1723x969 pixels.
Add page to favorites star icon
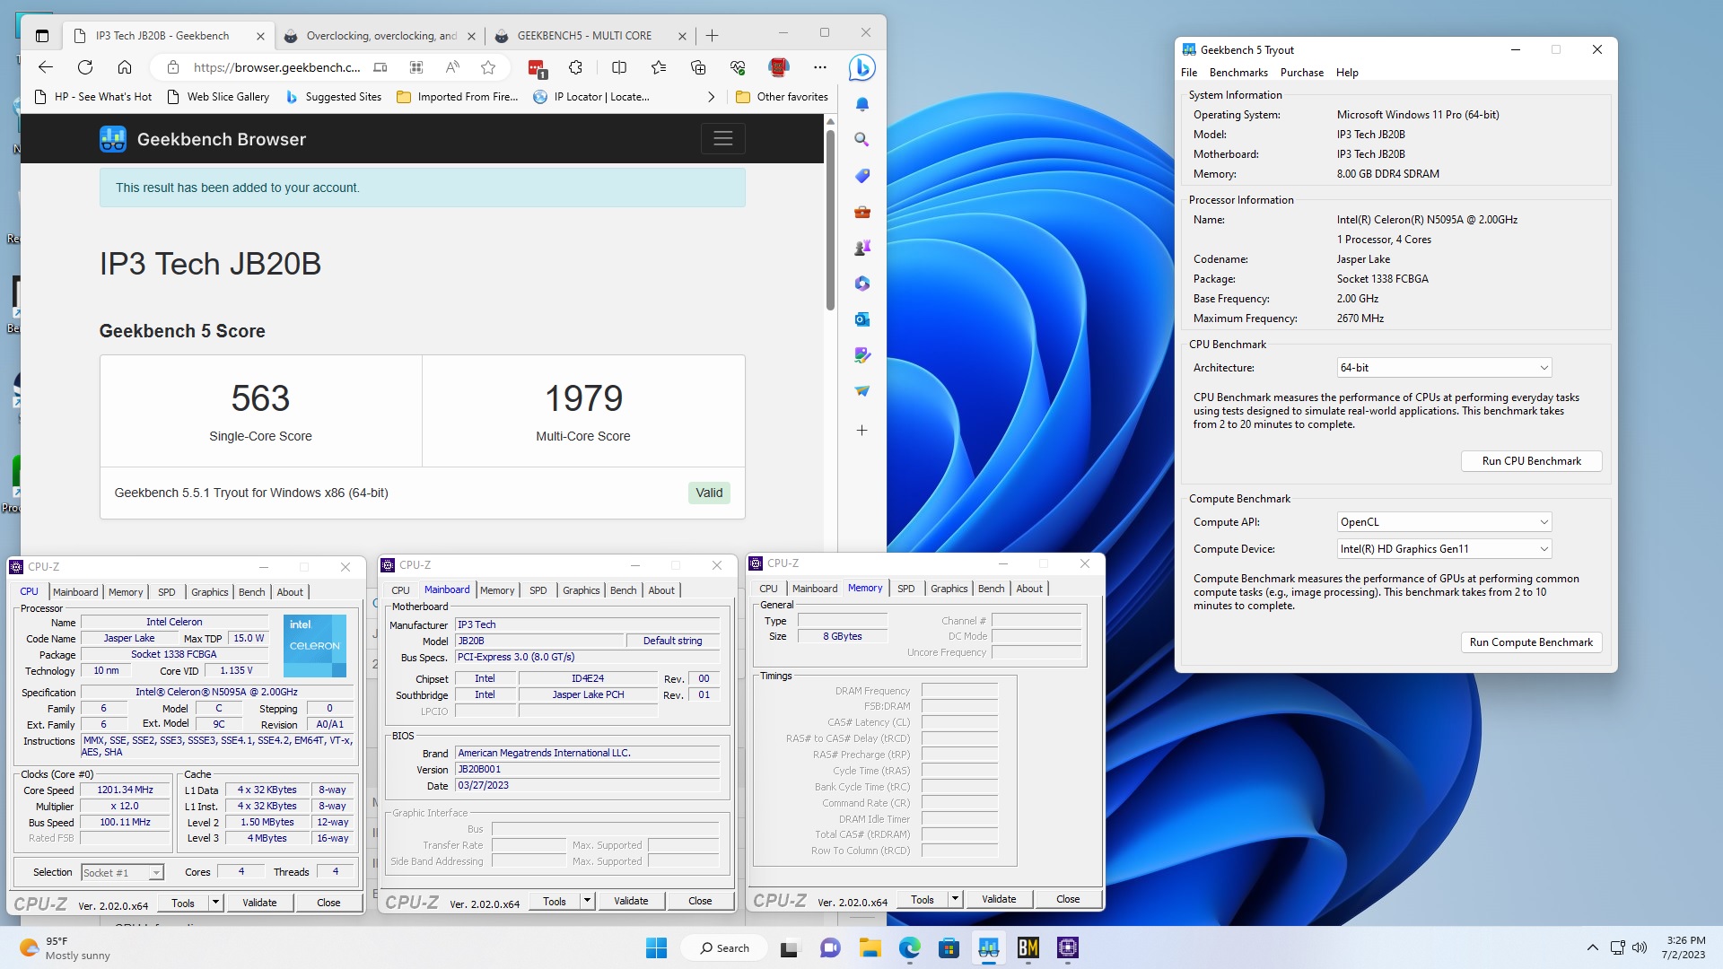[488, 67]
